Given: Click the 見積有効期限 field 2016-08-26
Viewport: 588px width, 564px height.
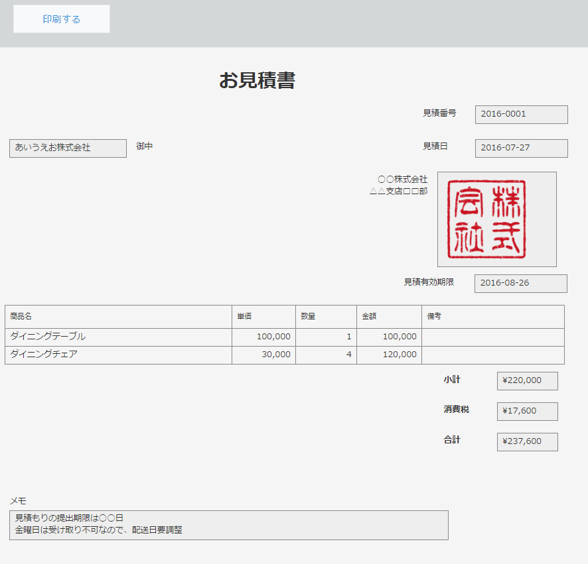Looking at the screenshot, I should point(520,283).
